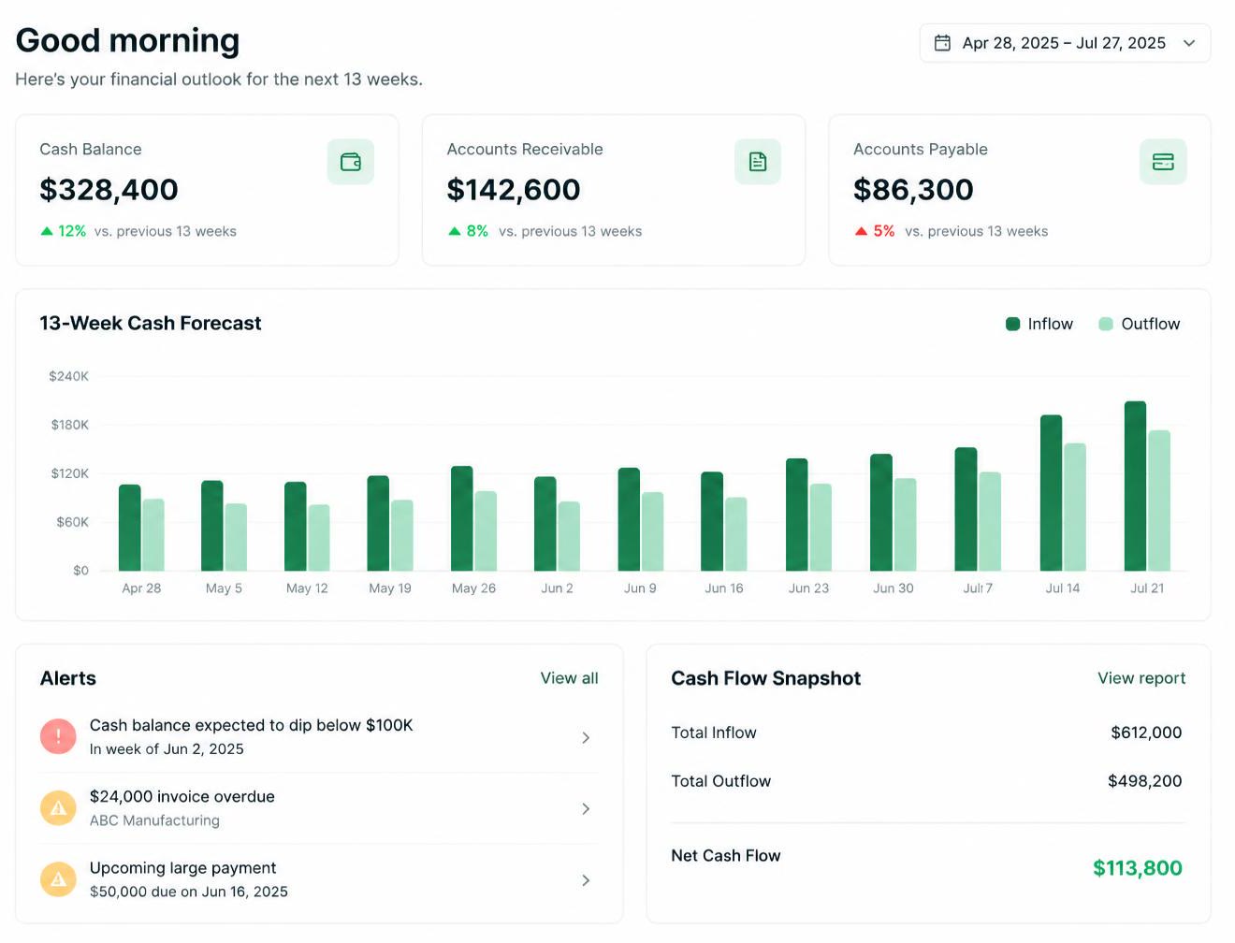1235x943 pixels.
Task: Click the Good morning heading
Action: (x=128, y=40)
